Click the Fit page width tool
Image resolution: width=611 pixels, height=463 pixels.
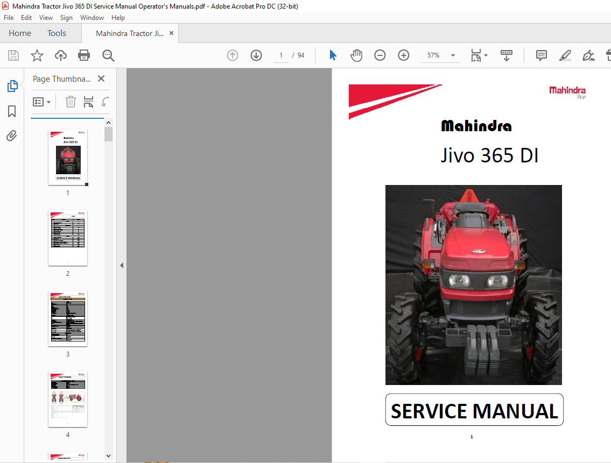coord(476,55)
